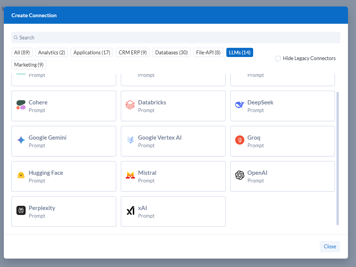Pick the Google Vertex AI title text
The image size is (356, 267).
(159, 138)
